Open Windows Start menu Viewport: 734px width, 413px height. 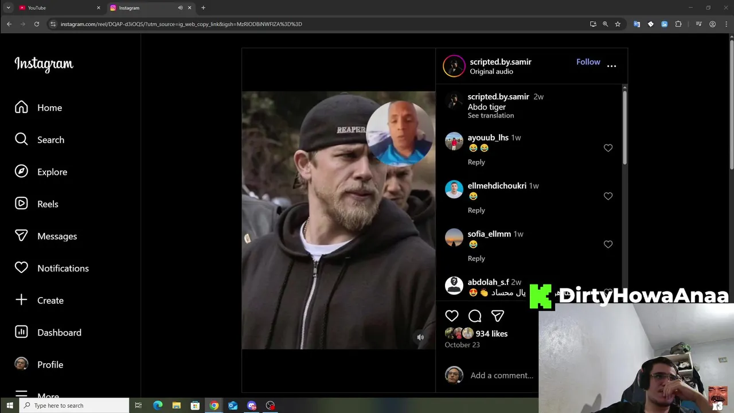click(x=9, y=406)
